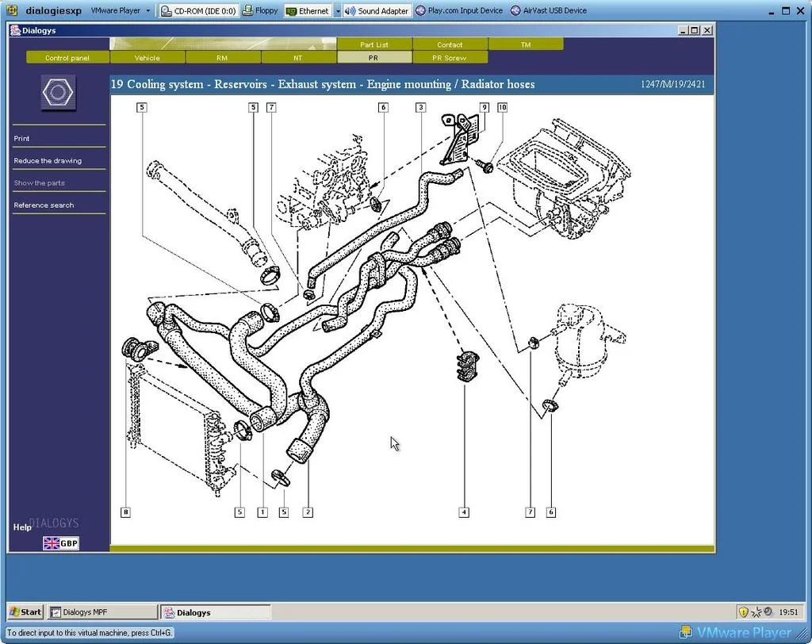
Task: Click the Print link in sidebar
Action: click(x=21, y=138)
